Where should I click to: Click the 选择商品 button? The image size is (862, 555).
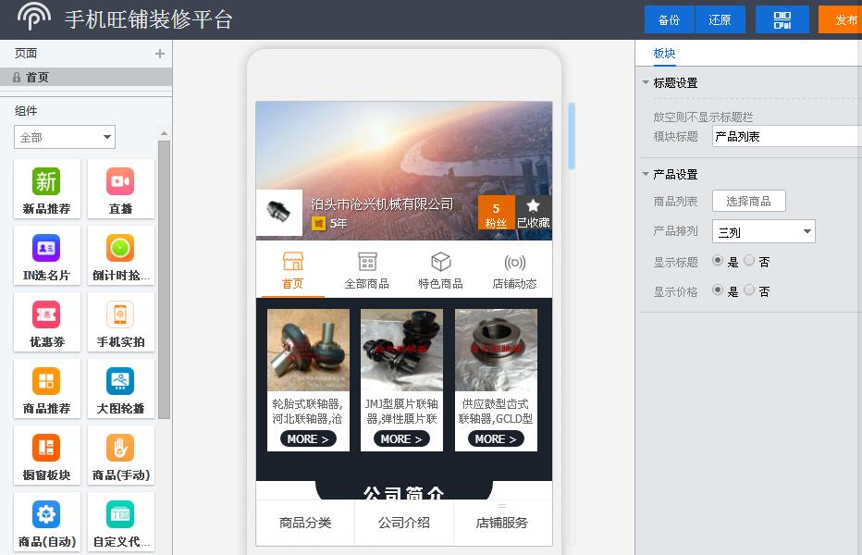pos(748,202)
